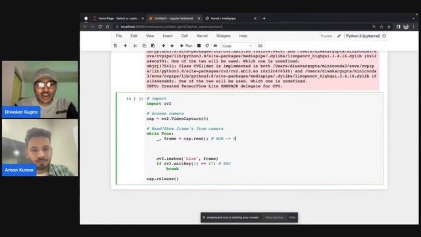
Task: Open browser profile avatar
Action: click(x=406, y=26)
